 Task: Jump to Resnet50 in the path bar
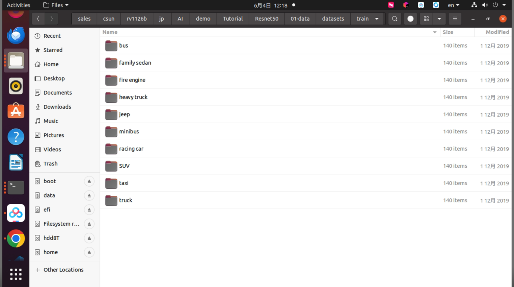pos(267,19)
